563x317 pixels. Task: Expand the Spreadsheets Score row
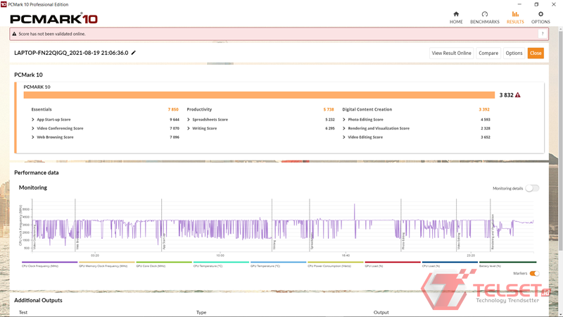[189, 120]
